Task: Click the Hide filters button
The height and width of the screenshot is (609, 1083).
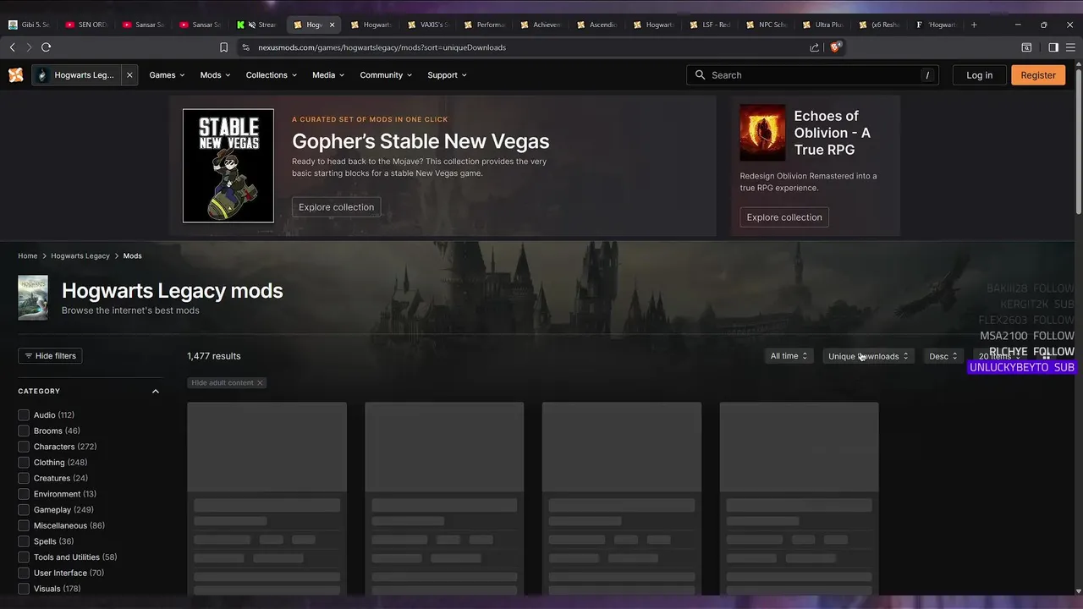Action: (50, 356)
